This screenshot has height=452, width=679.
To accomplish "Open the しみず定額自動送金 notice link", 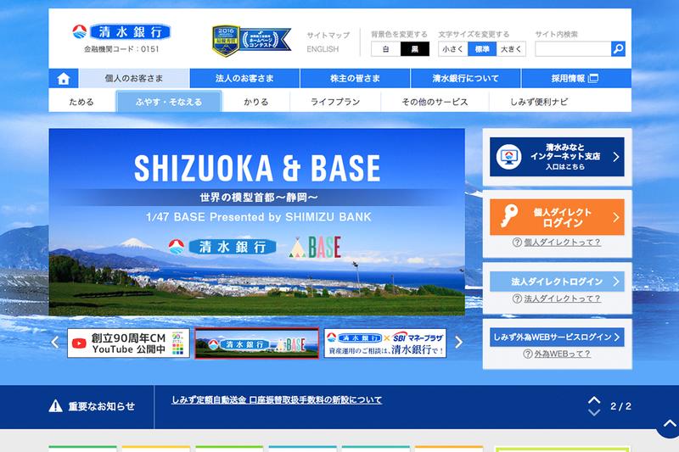I will coord(277,399).
